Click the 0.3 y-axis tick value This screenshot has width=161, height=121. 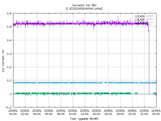pyautogui.click(x=9, y=54)
